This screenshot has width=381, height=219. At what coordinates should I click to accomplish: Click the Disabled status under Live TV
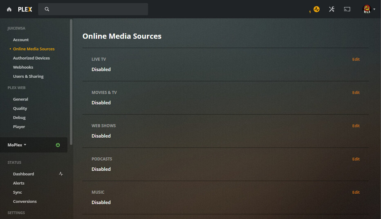coord(101,69)
